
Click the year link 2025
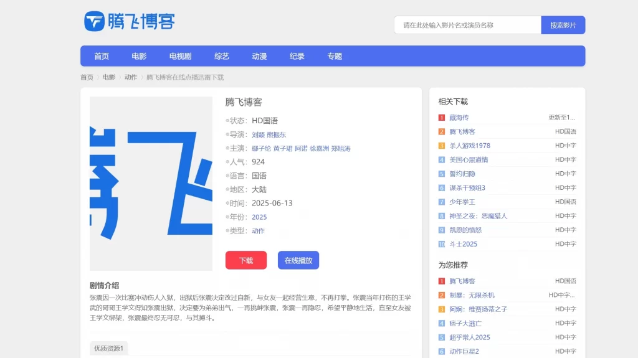[259, 217]
